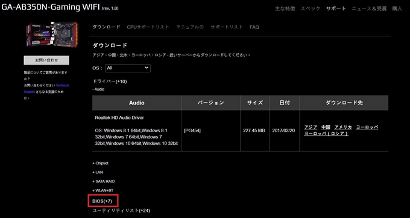The width and height of the screenshot is (410, 218).
Task: Open the FAQ tab
Action: click(254, 27)
